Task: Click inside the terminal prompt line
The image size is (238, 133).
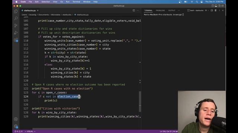Action: (x=164, y=15)
